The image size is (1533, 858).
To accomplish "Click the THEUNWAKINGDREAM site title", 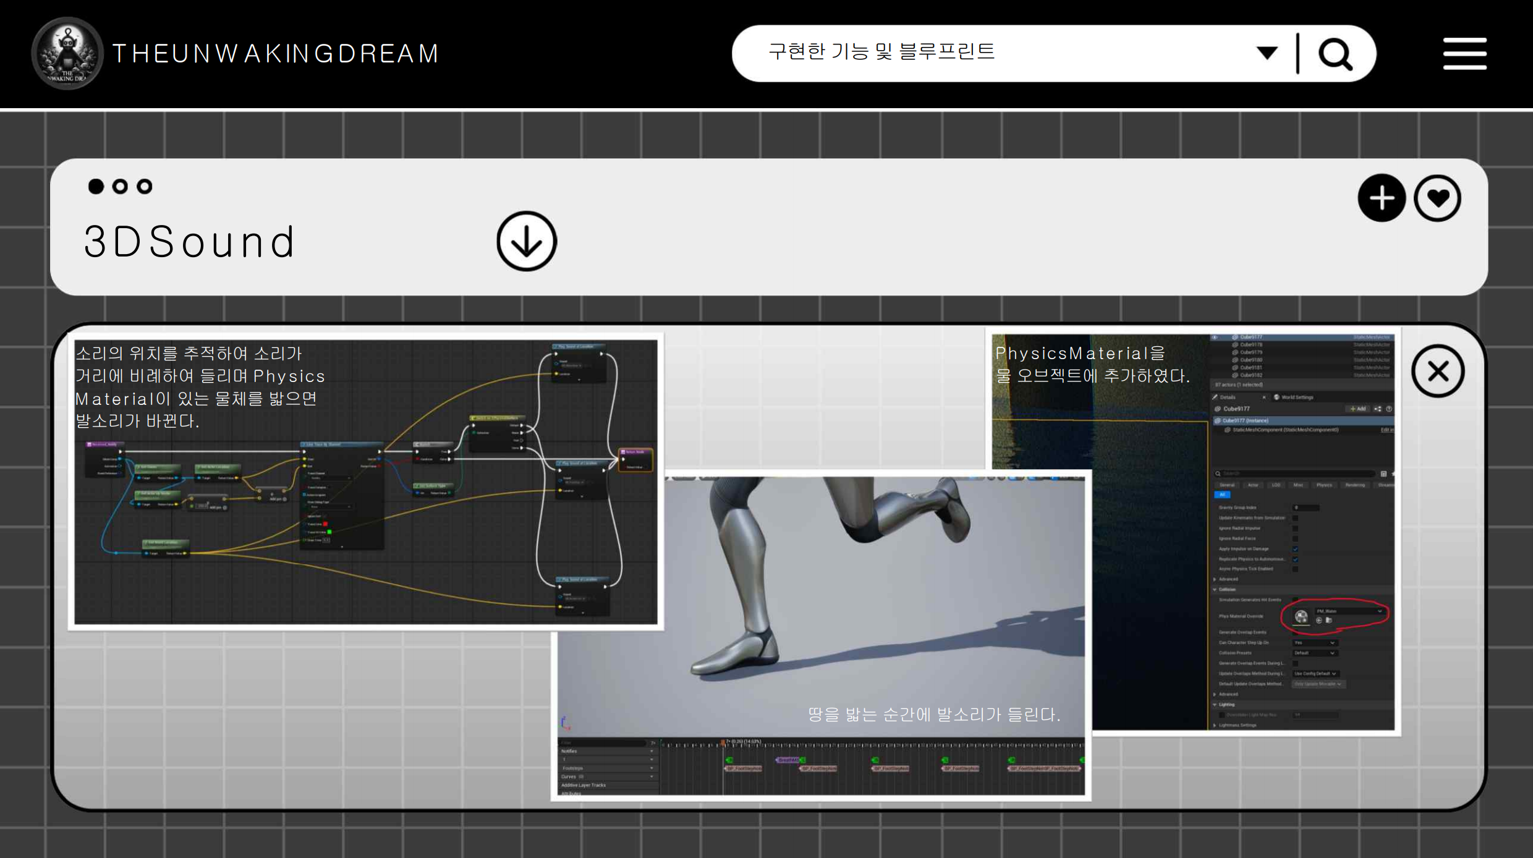I will 276,54.
